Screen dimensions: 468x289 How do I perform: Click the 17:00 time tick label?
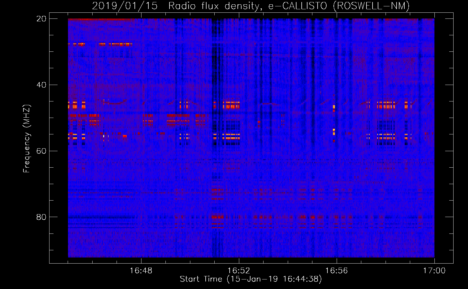[x=434, y=271]
